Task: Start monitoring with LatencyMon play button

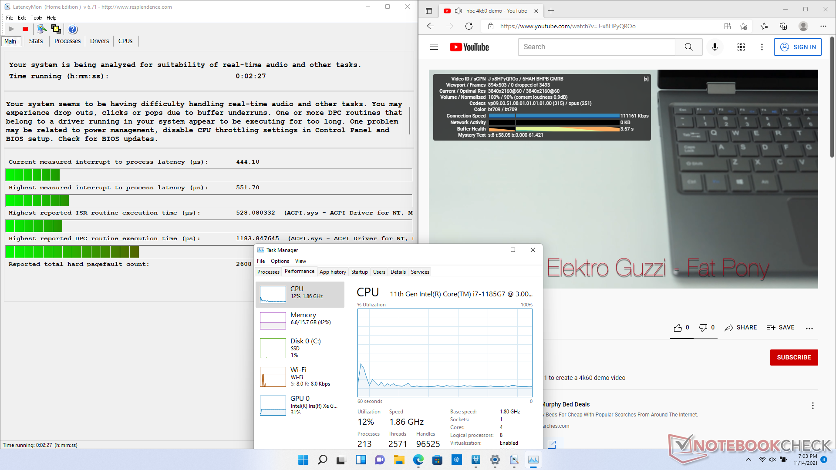Action: pyautogui.click(x=12, y=29)
